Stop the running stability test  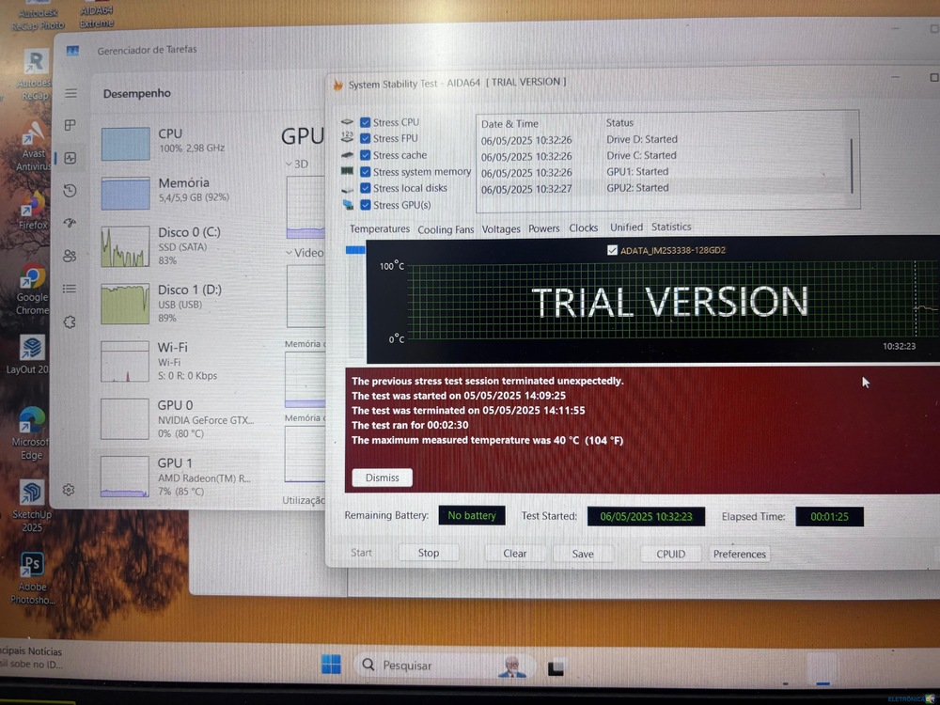tap(429, 554)
